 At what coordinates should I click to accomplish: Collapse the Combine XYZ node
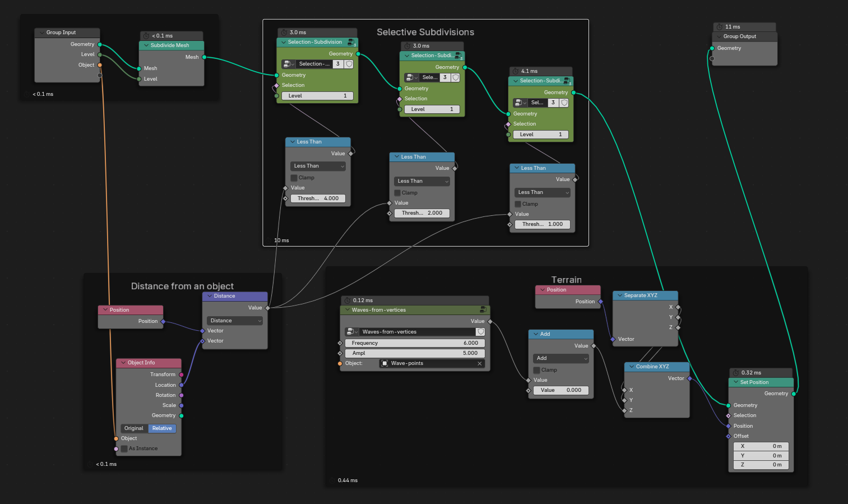[632, 367]
